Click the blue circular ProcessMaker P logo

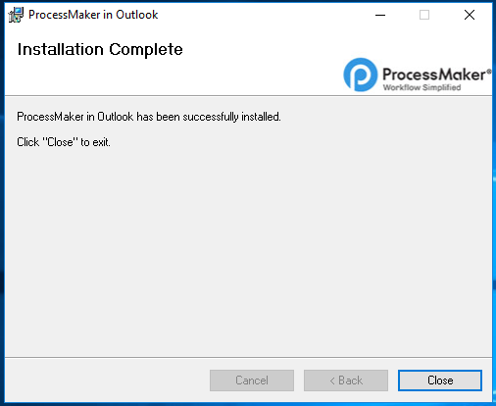pyautogui.click(x=360, y=75)
